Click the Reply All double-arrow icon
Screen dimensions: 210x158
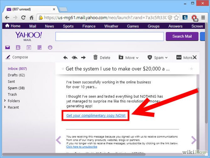click(x=75, y=57)
